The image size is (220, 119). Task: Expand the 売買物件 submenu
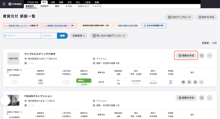click(x=45, y=6)
